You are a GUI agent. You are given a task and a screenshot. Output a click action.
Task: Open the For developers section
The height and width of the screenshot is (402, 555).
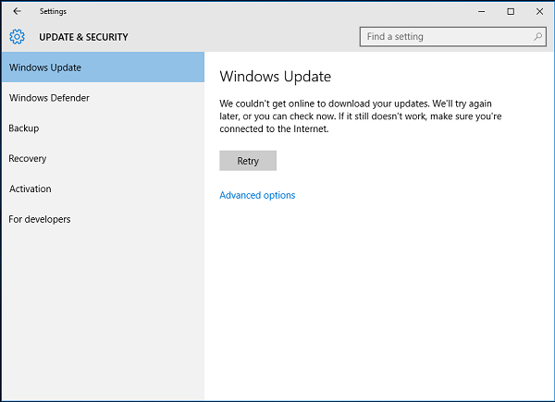coord(103,219)
